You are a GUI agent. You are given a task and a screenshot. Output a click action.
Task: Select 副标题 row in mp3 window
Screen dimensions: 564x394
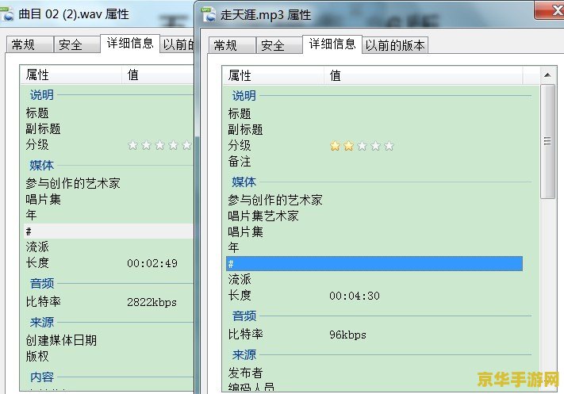pos(374,130)
